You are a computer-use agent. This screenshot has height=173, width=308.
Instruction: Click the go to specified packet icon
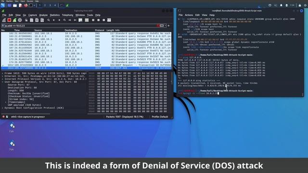[x=64, y=20]
